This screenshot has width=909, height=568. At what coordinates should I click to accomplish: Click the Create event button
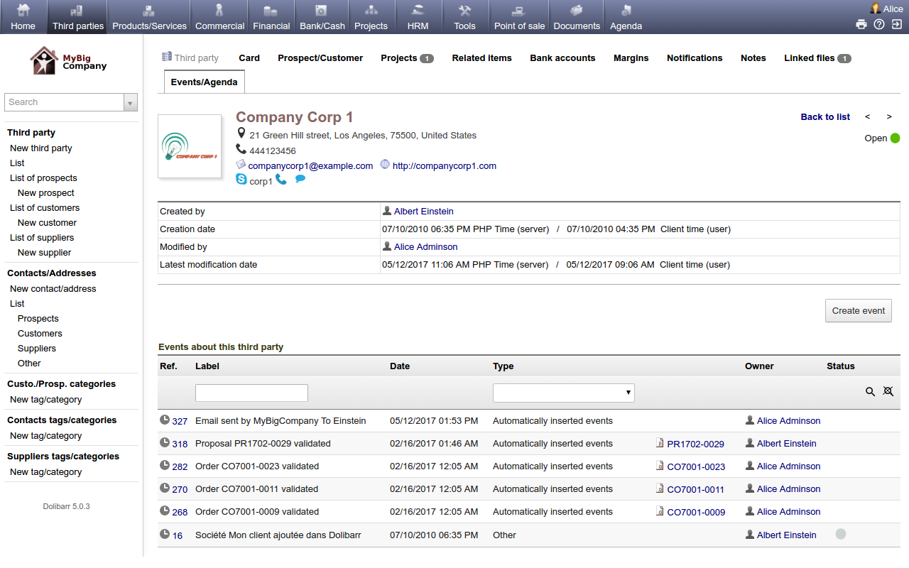(x=859, y=311)
